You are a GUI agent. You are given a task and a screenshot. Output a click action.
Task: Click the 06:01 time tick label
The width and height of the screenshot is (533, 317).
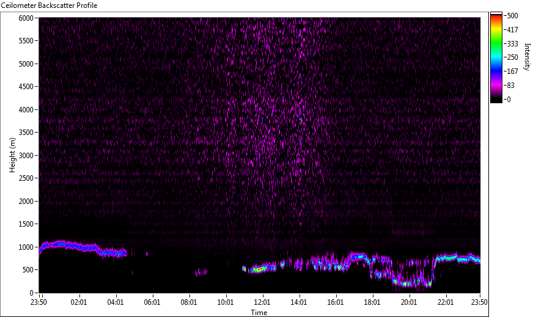[152, 302]
